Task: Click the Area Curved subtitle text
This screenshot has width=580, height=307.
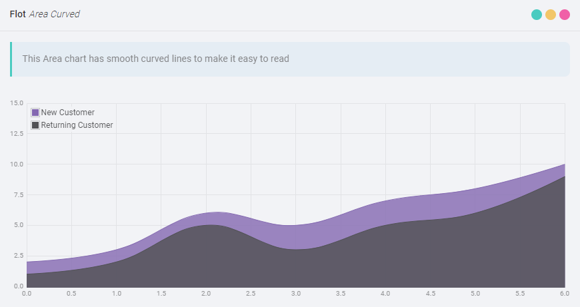Action: point(54,14)
